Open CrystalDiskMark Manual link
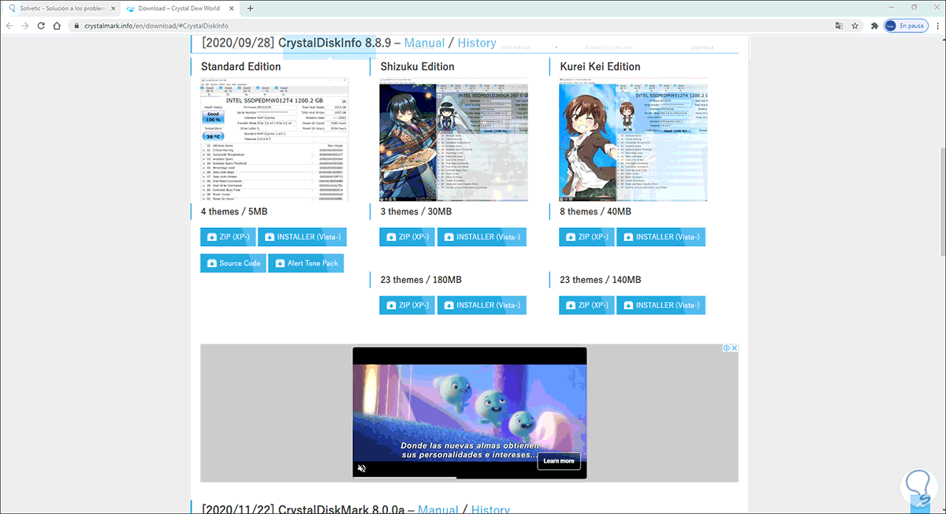The image size is (946, 514). click(438, 510)
